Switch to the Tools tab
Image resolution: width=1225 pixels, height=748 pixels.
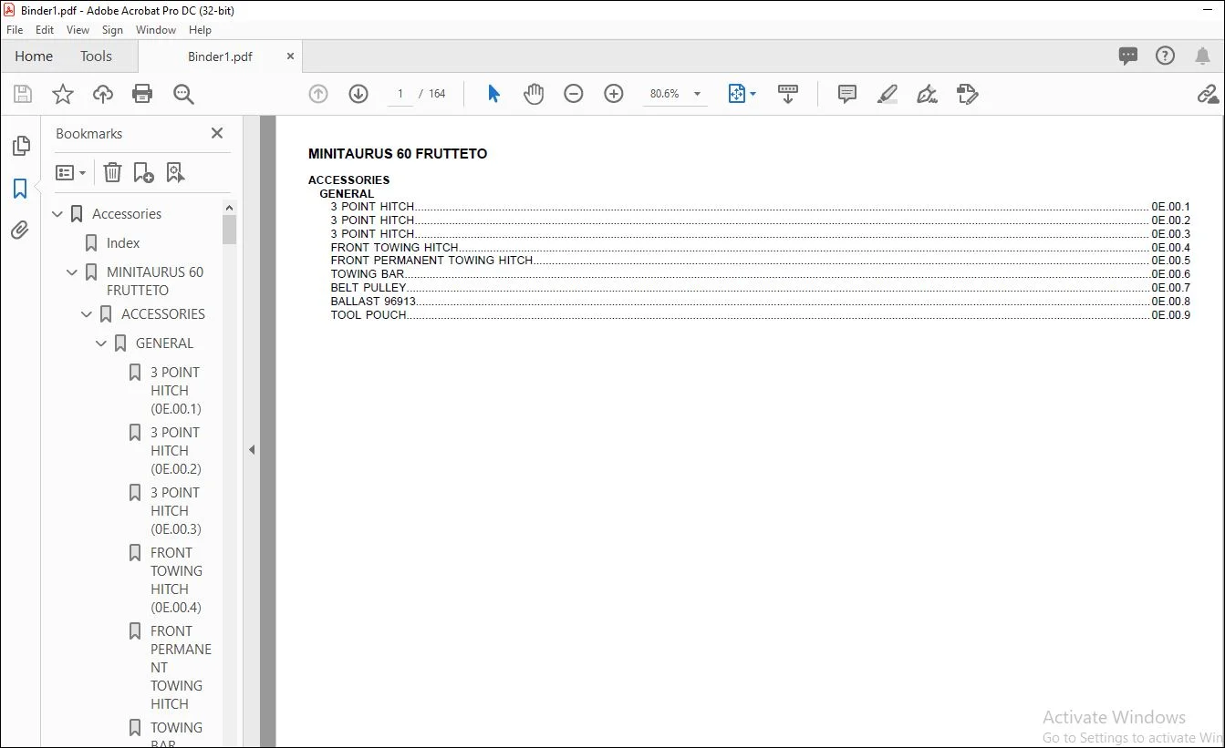tap(96, 56)
